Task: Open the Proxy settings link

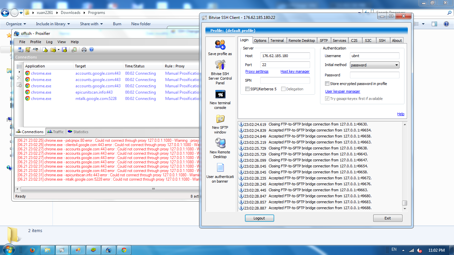Action: (257, 72)
